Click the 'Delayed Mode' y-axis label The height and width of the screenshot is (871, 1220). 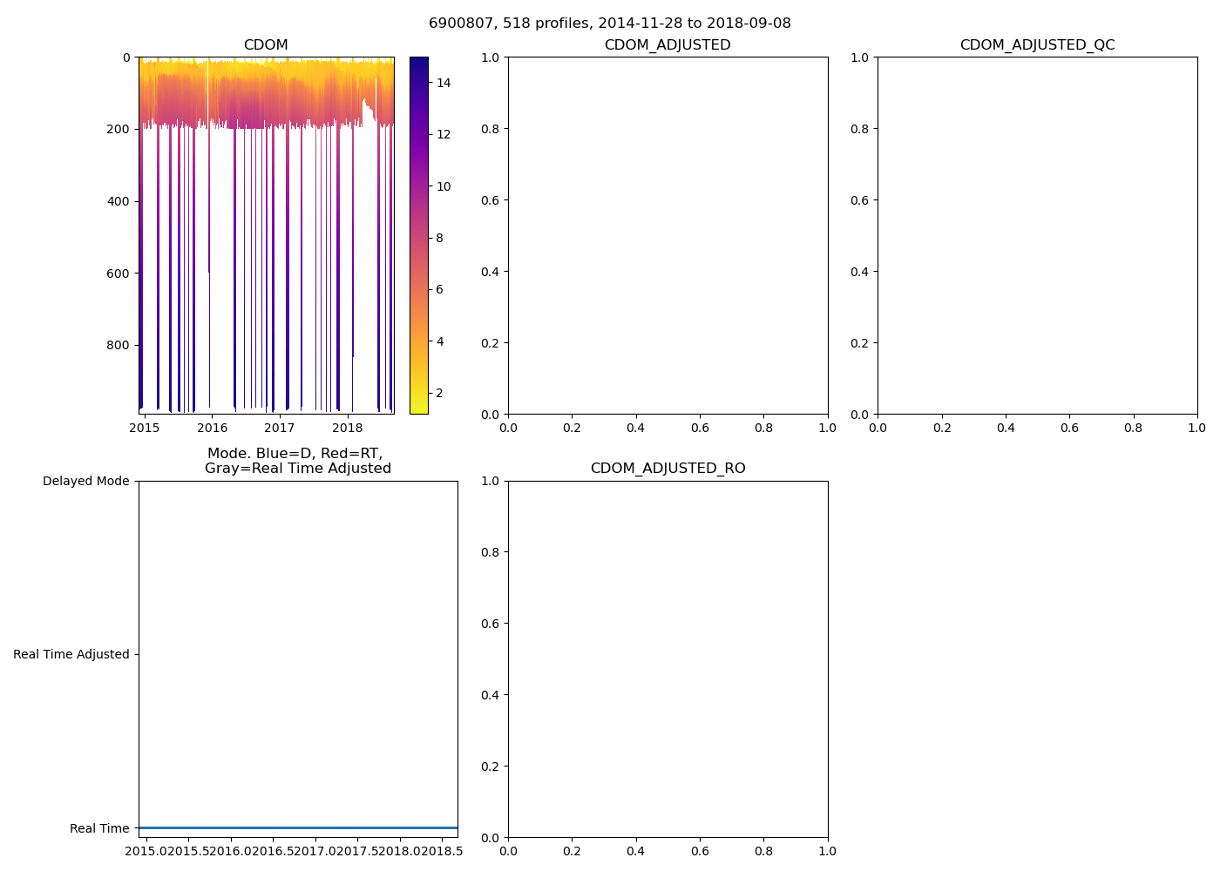tap(85, 481)
